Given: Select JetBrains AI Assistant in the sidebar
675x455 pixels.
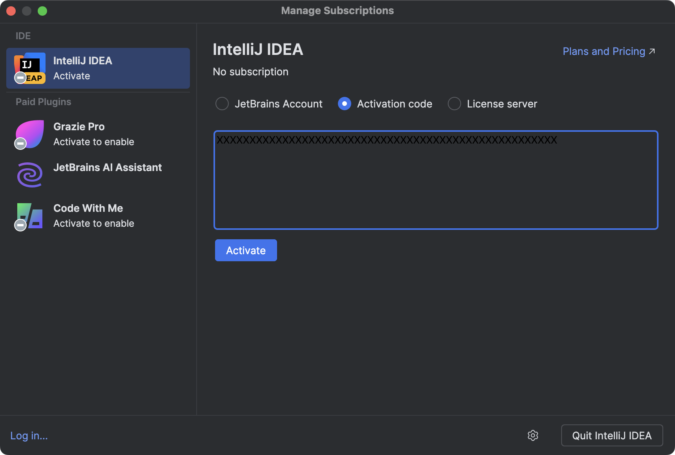Looking at the screenshot, I should click(108, 167).
